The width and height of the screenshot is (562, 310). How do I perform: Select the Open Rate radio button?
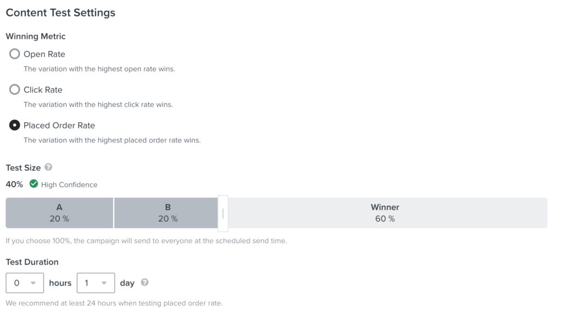point(14,54)
